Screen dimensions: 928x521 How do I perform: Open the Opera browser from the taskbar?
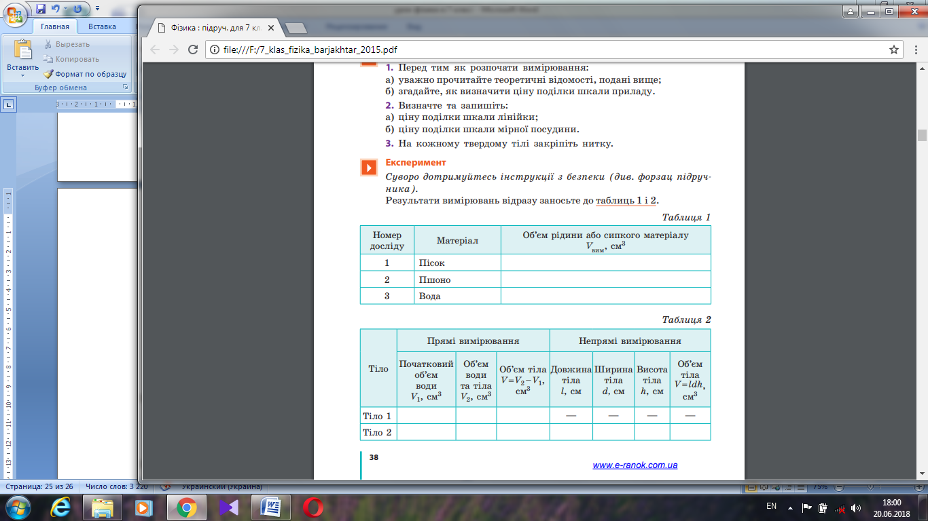[313, 507]
